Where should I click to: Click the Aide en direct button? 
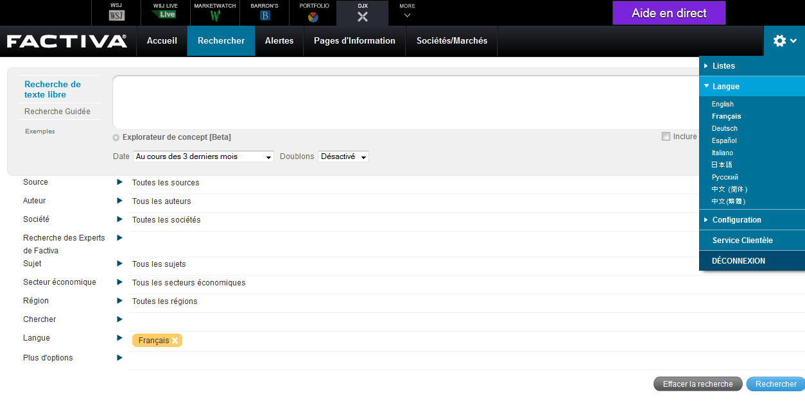[x=669, y=13]
